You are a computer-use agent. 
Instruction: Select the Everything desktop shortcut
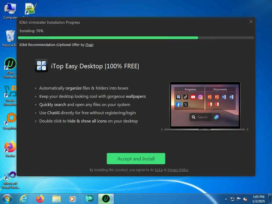click(x=10, y=121)
